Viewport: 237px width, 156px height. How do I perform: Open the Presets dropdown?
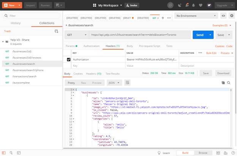[227, 53]
